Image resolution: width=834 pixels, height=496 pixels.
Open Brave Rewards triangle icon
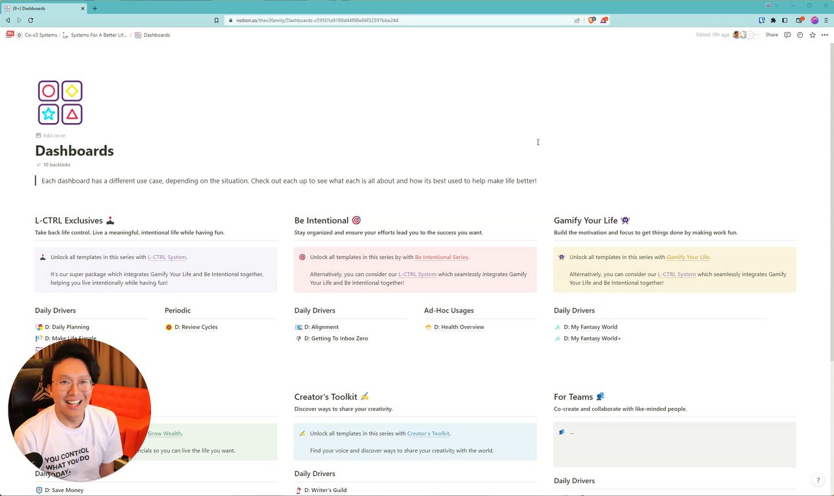[x=604, y=20]
